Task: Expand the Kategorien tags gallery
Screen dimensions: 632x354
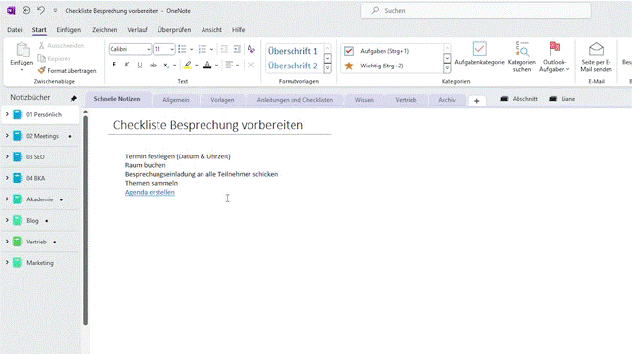Action: [447, 68]
